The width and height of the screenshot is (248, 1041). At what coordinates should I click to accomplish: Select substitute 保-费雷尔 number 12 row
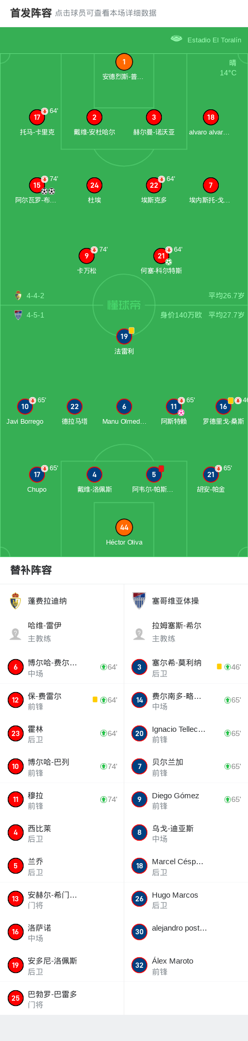[62, 700]
